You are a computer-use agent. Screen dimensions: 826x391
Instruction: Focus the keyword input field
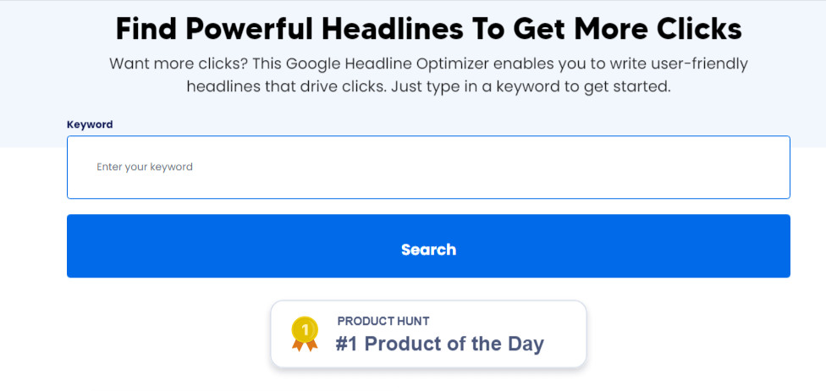pyautogui.click(x=428, y=168)
